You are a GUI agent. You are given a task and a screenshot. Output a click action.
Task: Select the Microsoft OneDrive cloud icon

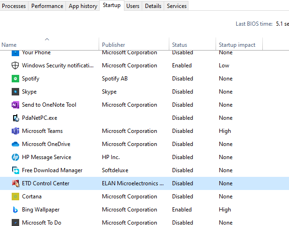15,144
